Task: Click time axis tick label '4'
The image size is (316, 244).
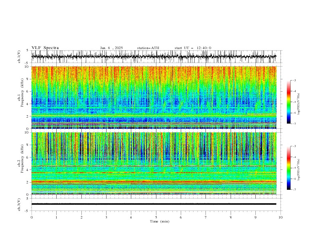Action: pyautogui.click(x=131, y=217)
